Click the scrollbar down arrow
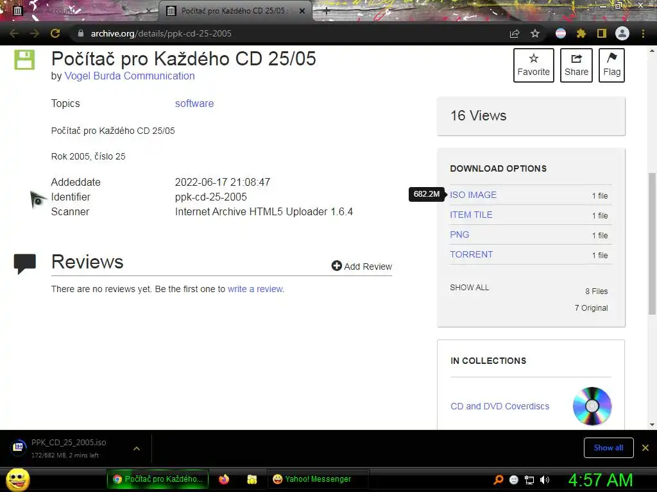This screenshot has height=492, width=657. (x=652, y=425)
